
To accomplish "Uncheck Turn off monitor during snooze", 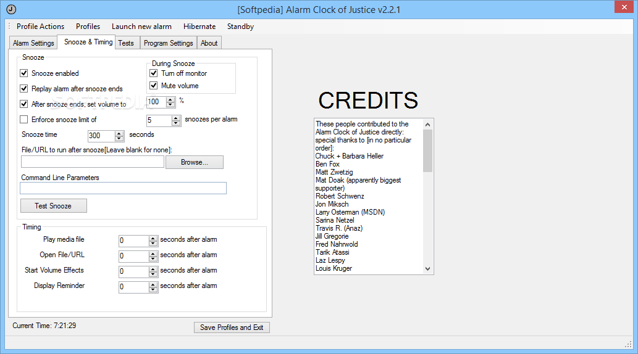I will tap(154, 73).
